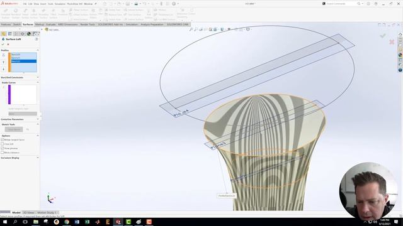Image resolution: width=403 pixels, height=226 pixels.
Task: Switch to the Motion Study 1 tab
Action: (47, 213)
